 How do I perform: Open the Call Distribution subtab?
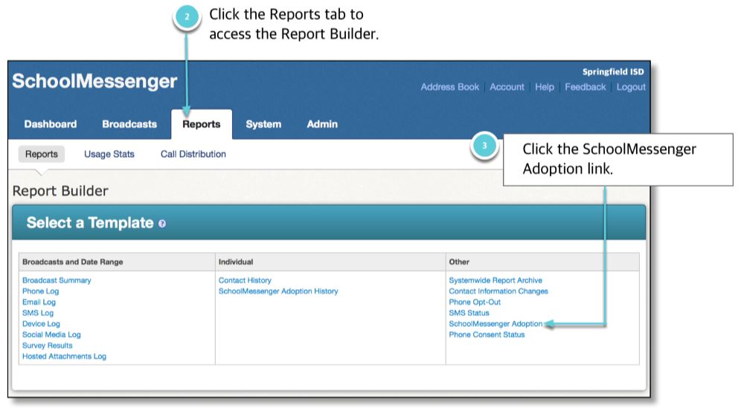coord(193,154)
